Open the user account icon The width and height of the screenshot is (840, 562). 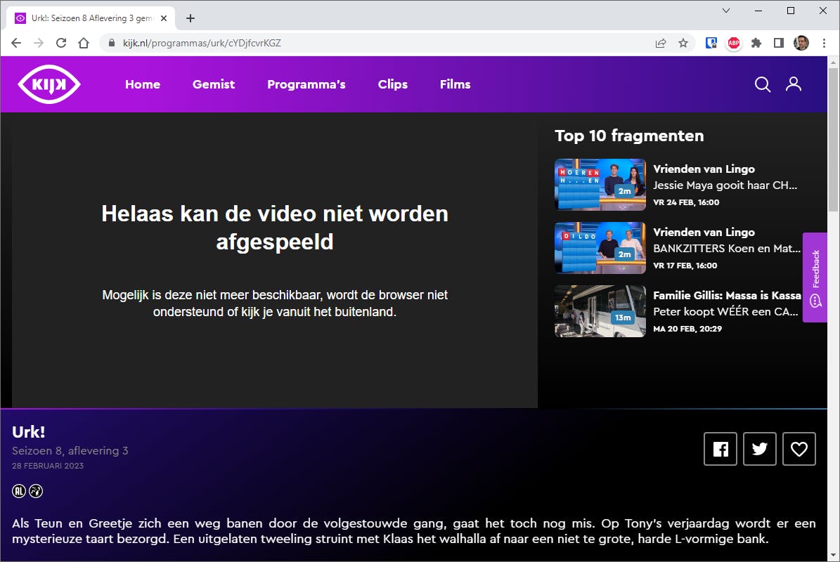point(794,84)
